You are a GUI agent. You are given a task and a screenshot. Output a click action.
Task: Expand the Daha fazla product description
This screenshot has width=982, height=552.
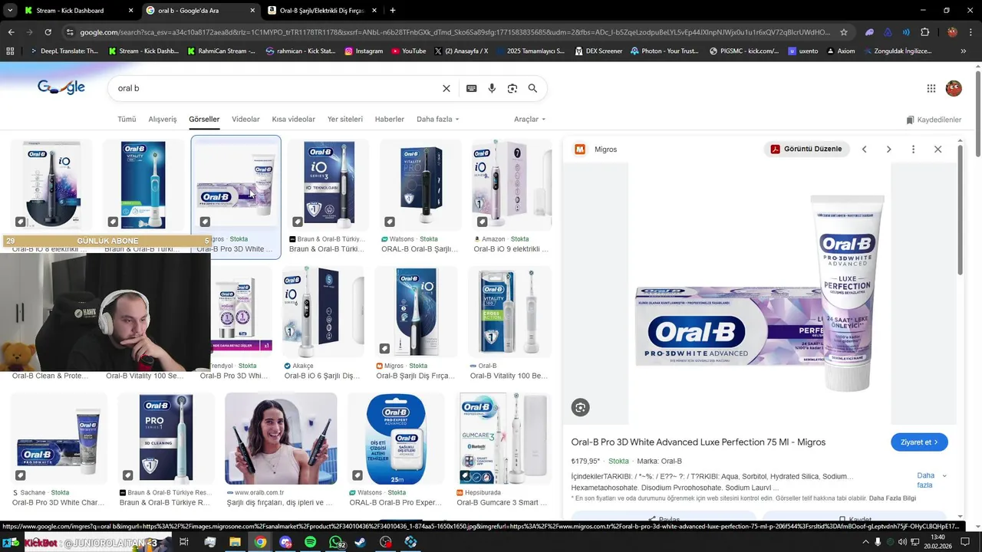931,480
